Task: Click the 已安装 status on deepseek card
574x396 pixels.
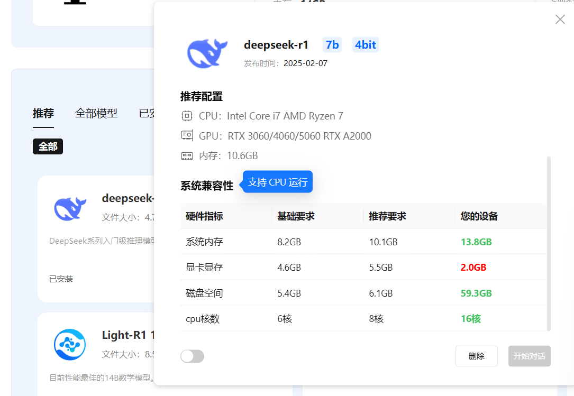Action: [61, 279]
